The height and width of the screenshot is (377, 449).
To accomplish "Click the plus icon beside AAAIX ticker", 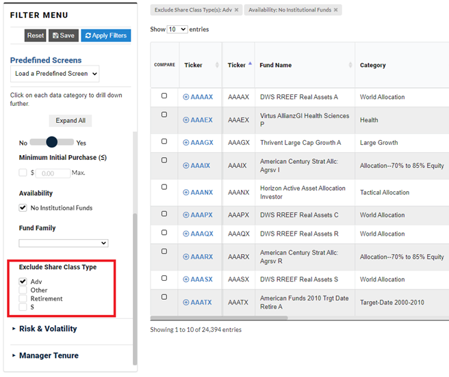I will 186,165.
